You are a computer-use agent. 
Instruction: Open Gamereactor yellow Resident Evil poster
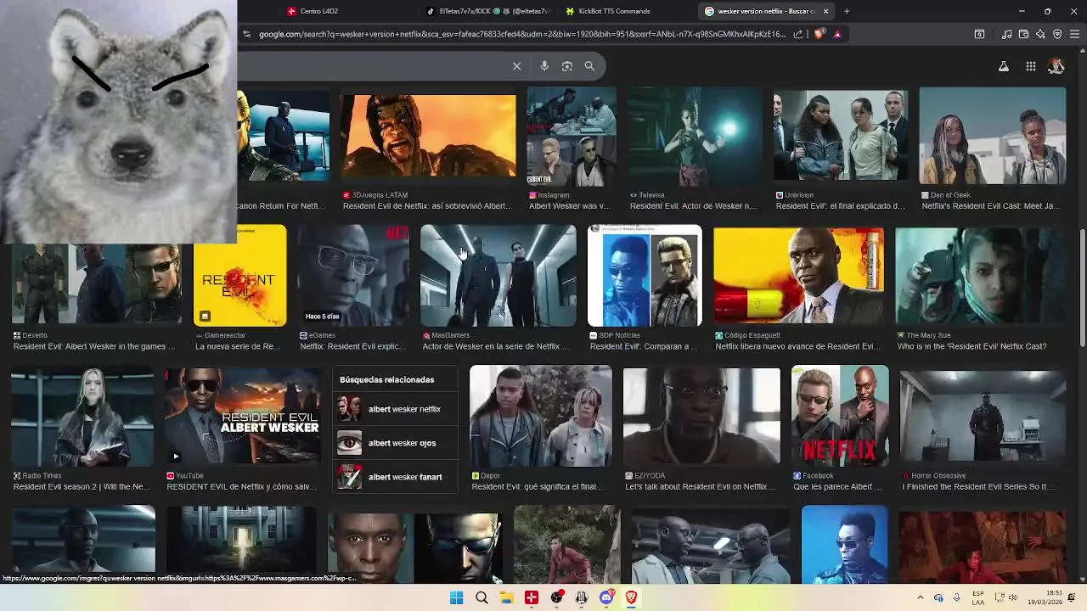coord(240,276)
